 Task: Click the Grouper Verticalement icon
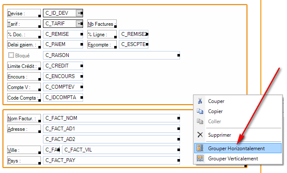[x=200, y=159]
